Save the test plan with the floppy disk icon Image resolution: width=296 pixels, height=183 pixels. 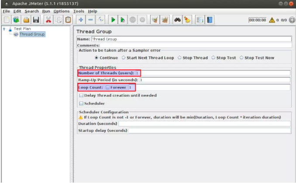pyautogui.click(x=36, y=20)
